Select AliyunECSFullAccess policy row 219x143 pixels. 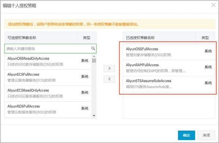48,77
